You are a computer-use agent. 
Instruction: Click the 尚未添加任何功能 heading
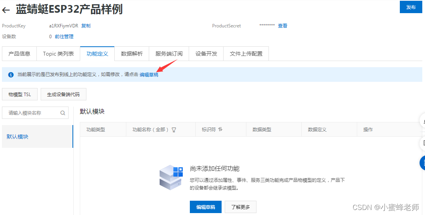tap(215, 169)
